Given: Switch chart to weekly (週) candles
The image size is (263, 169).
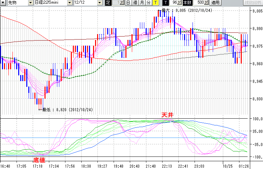Looking at the screenshot, I should point(135,3).
